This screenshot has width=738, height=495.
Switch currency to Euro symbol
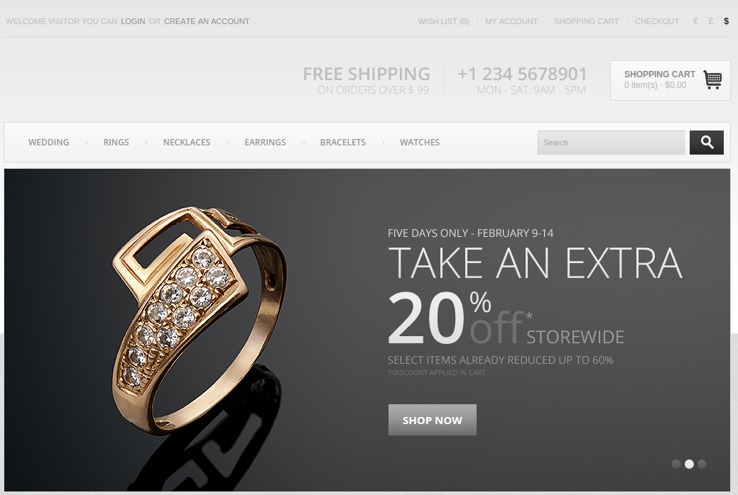pyautogui.click(x=695, y=21)
